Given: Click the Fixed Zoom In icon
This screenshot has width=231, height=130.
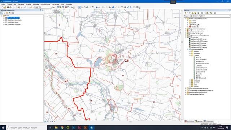Looking at the screenshot, I should coord(91,7).
